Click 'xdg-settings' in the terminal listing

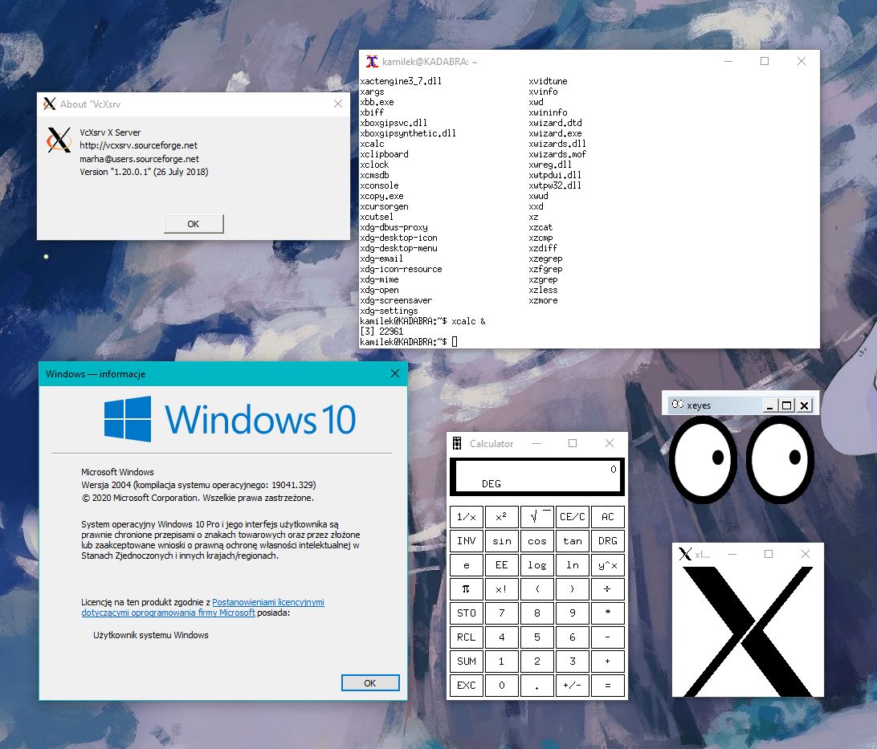coord(390,311)
